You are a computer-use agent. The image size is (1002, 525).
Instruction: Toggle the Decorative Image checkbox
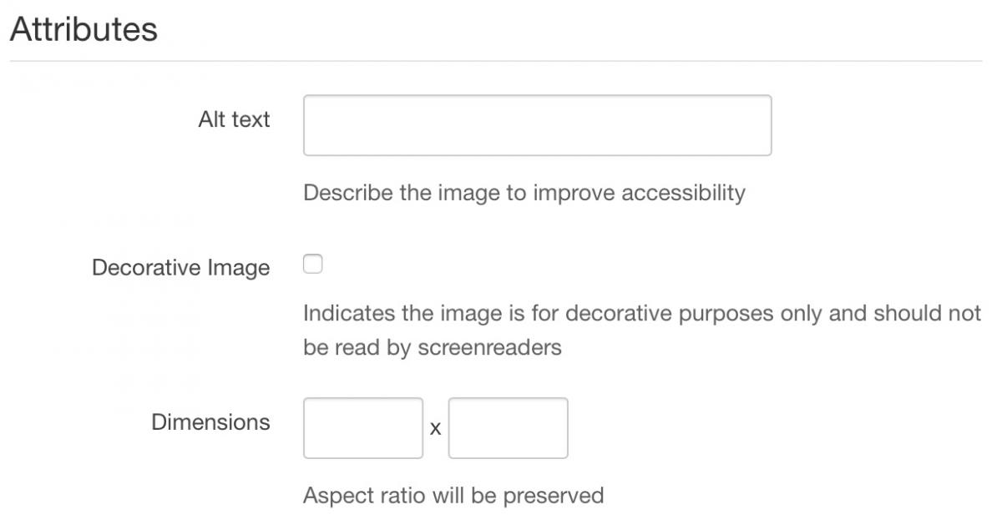point(312,265)
